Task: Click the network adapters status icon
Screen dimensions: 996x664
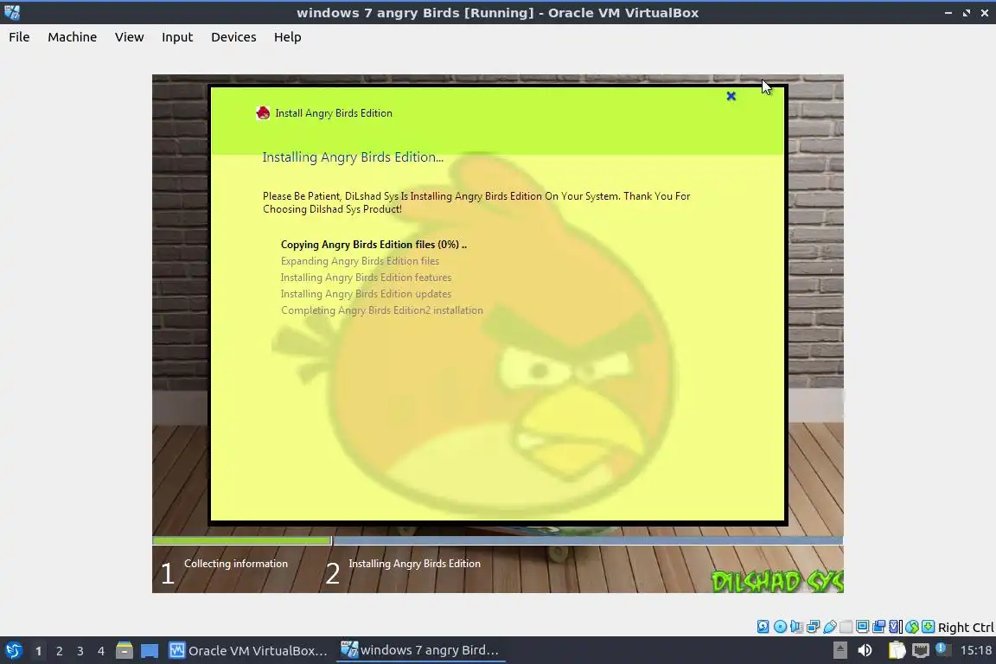Action: 813,627
